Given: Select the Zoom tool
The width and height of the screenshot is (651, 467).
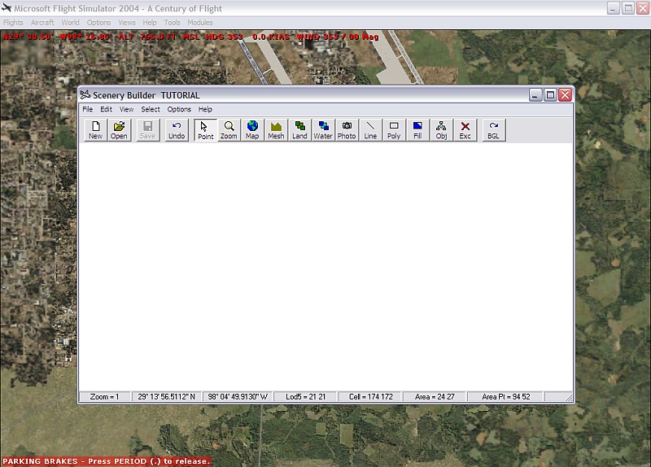Looking at the screenshot, I should point(229,130).
